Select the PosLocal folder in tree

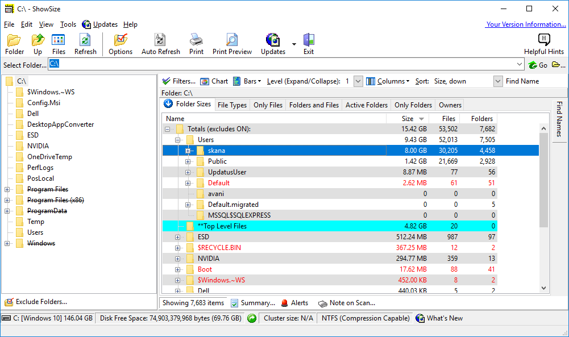[41, 178]
